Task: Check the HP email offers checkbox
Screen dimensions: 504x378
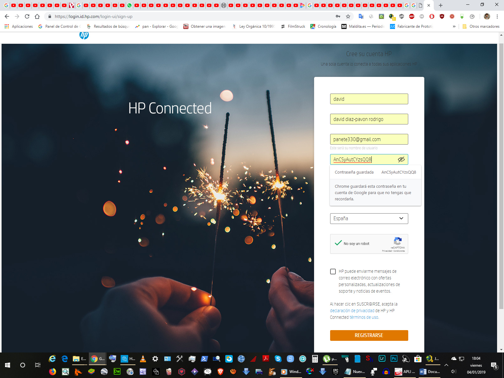Action: pyautogui.click(x=333, y=272)
